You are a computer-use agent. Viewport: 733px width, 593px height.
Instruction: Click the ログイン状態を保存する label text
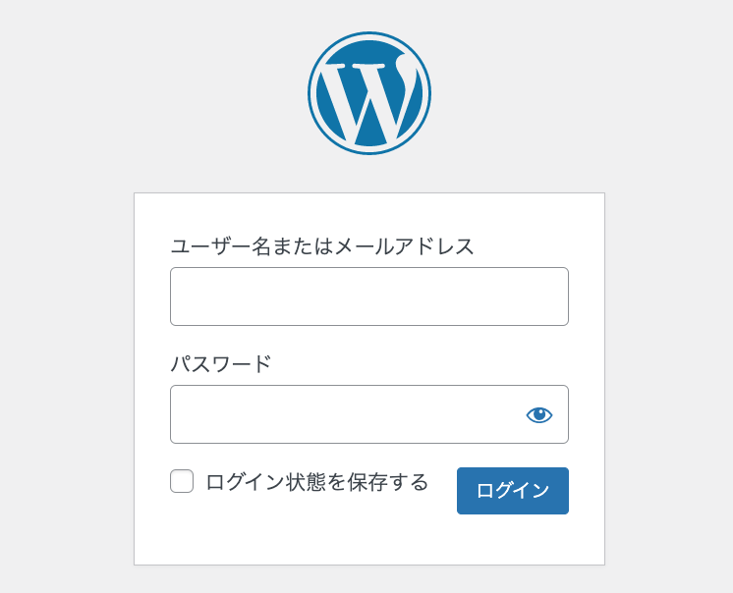[x=317, y=482]
